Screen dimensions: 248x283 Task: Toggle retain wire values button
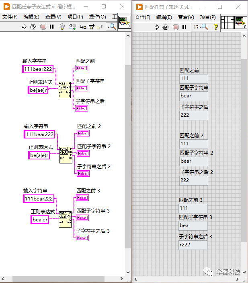[73, 27]
